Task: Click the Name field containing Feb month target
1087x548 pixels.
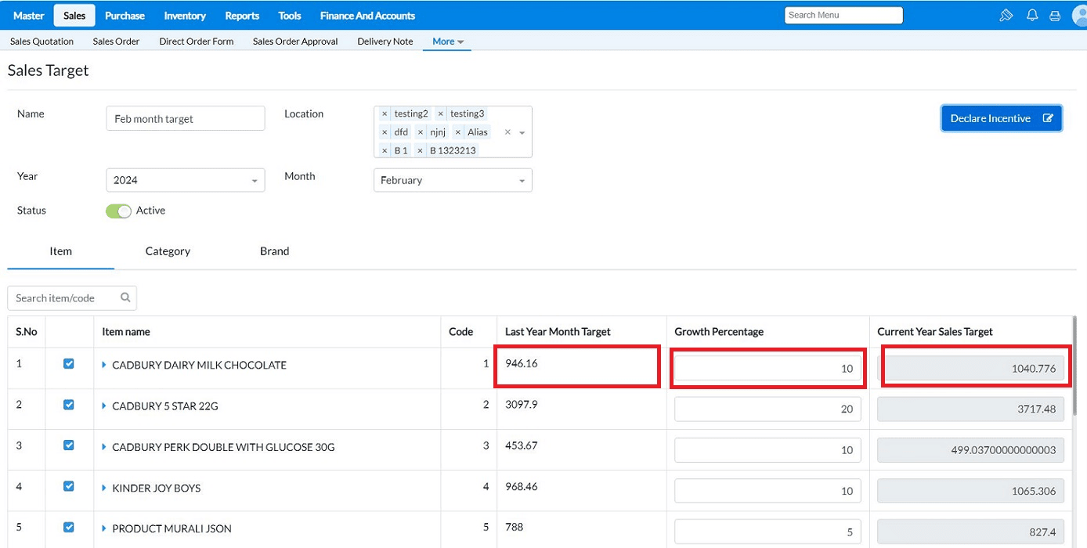Action: point(185,119)
